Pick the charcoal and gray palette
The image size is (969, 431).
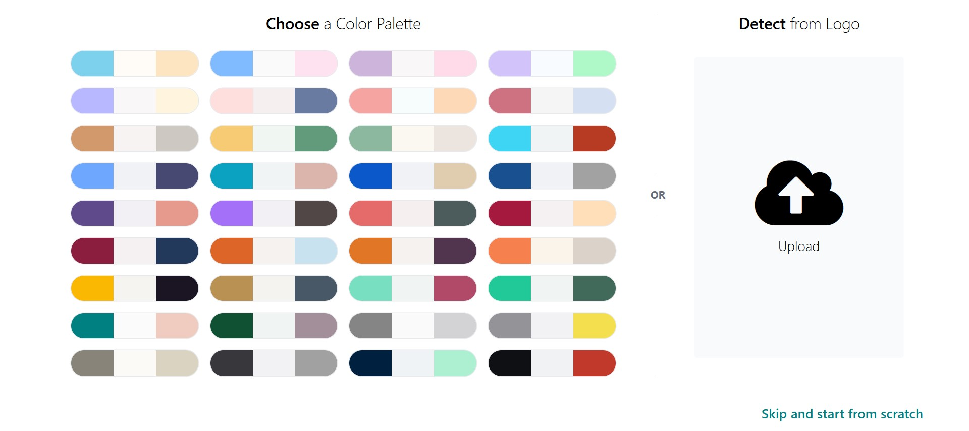click(x=274, y=363)
